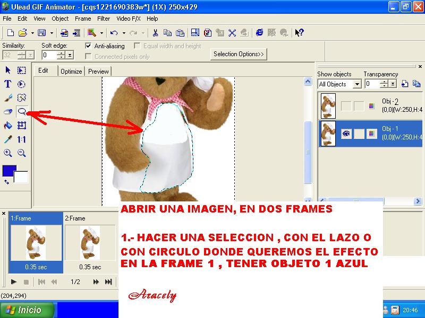Screen dimensions: 425x318
Task: Jump to the last frame
Action: tap(108, 282)
